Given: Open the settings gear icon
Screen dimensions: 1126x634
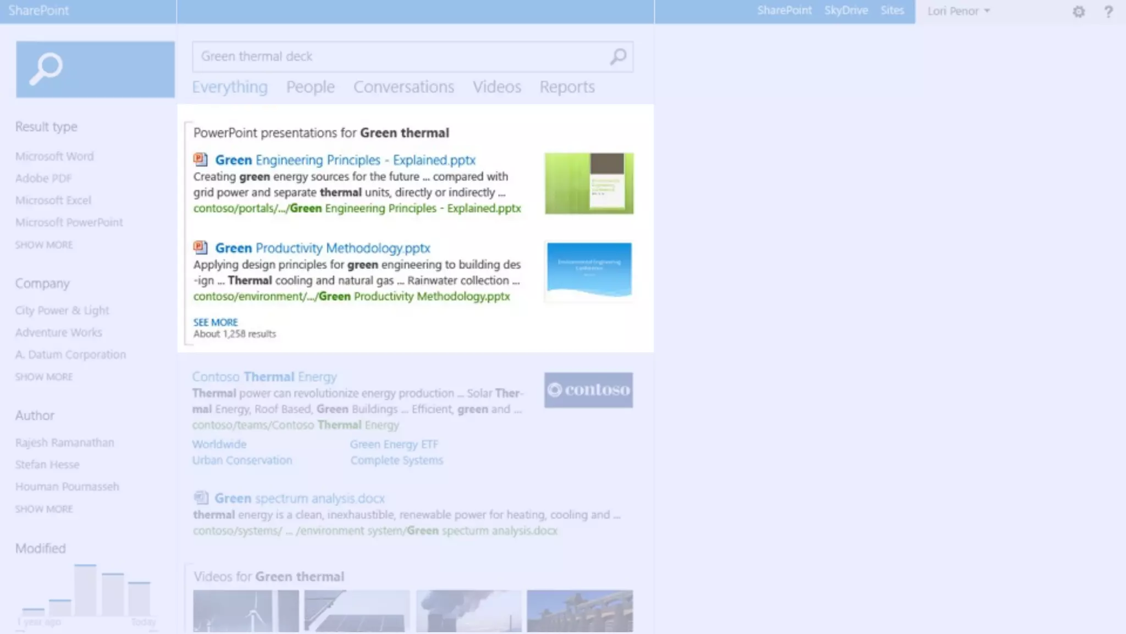Looking at the screenshot, I should [x=1079, y=12].
